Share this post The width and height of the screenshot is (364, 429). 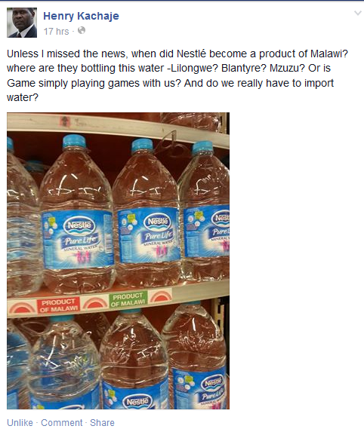[102, 422]
